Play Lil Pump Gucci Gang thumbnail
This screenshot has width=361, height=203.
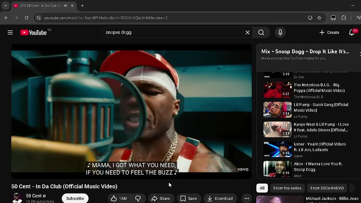coord(278,110)
